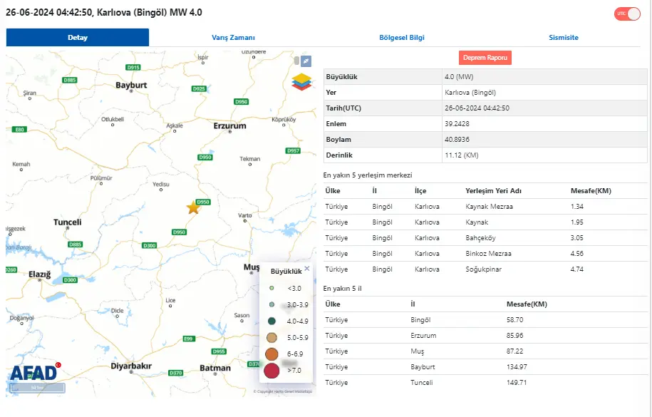Click the Batman city label on the map
Image resolution: width=652 pixels, height=417 pixels.
tap(215, 368)
